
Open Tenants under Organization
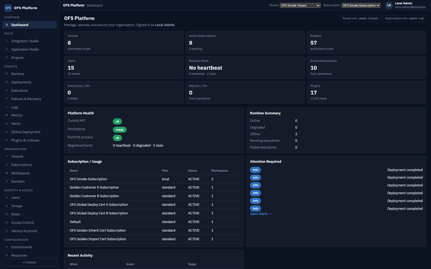29,156
